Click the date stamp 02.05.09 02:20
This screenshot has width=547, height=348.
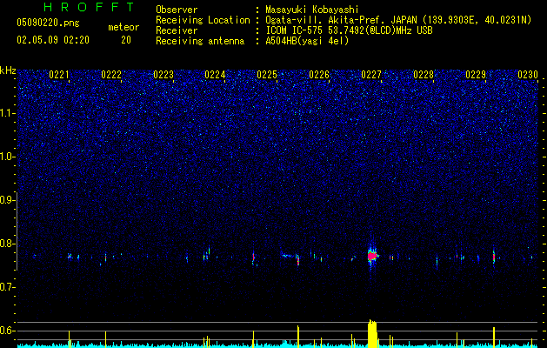pyautogui.click(x=53, y=40)
